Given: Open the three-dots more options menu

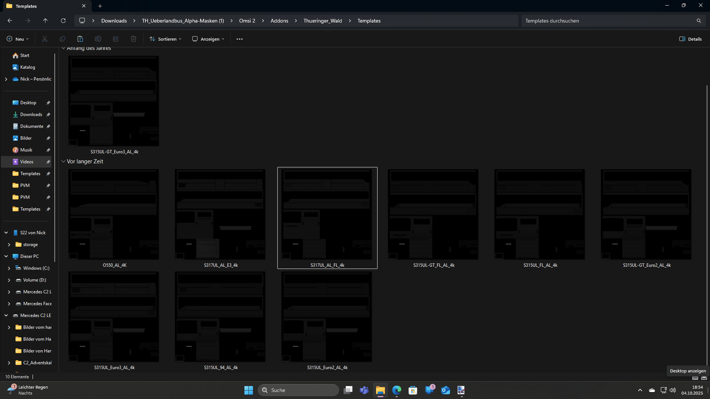Looking at the screenshot, I should click(x=240, y=39).
